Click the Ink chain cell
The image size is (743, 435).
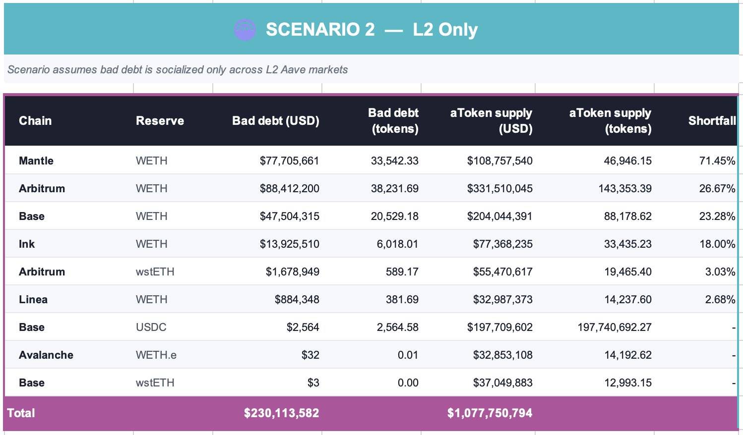coord(27,244)
